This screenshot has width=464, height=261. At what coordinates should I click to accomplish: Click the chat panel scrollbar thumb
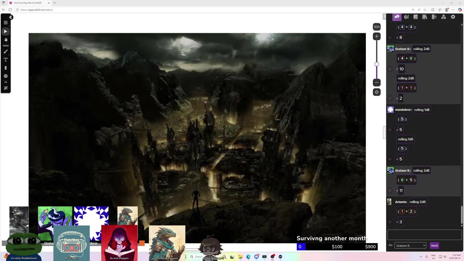click(x=462, y=215)
